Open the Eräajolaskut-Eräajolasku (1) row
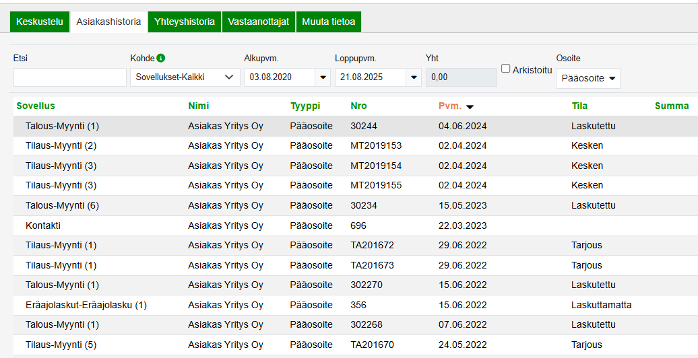 (86, 305)
